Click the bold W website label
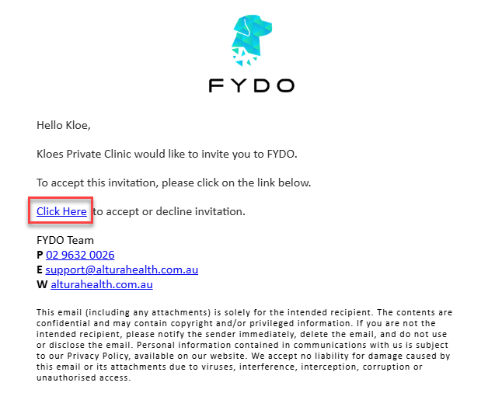This screenshot has height=393, width=502. click(42, 284)
